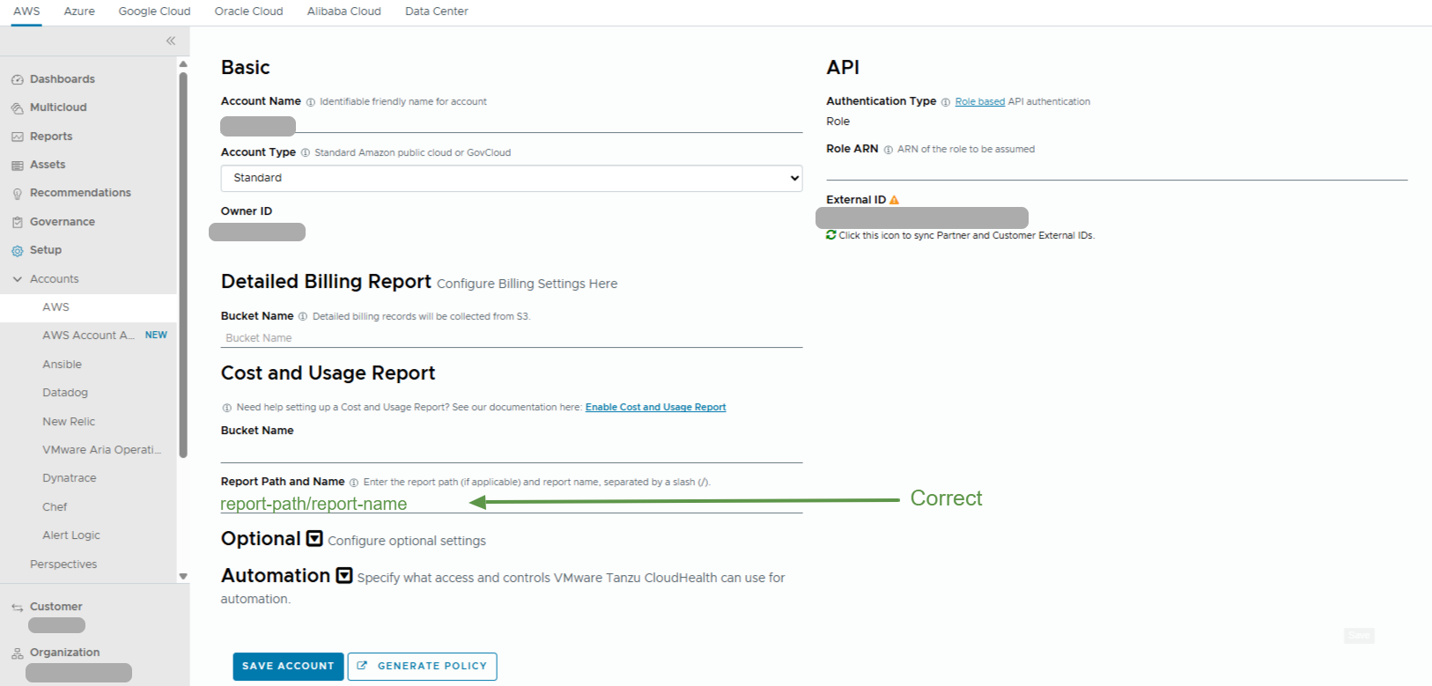Click the Multicloud sidebar icon
Viewport: 1432px width, 686px height.
(17, 108)
